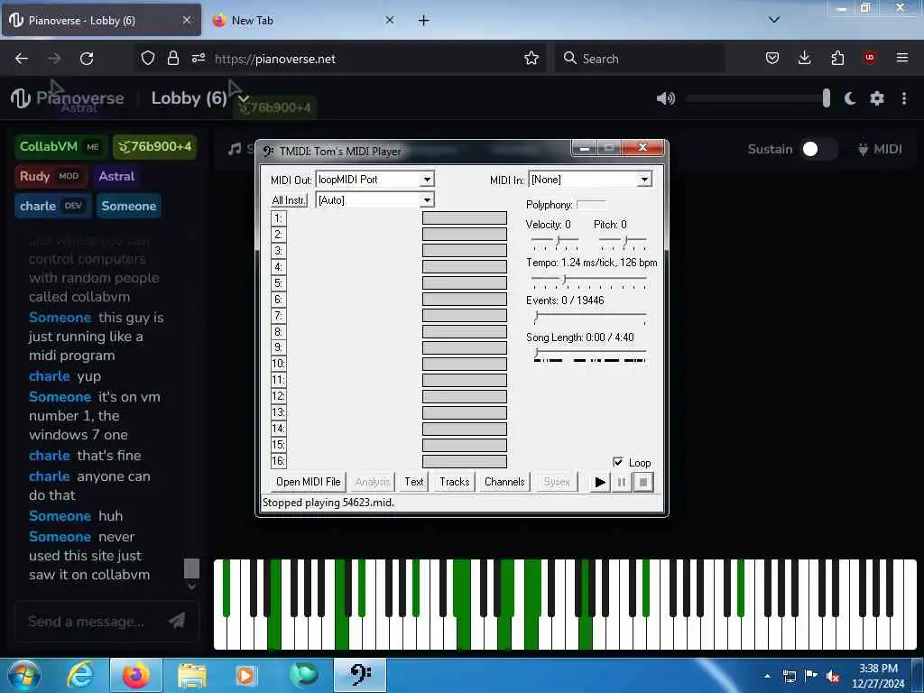Click Open MIDI File button
This screenshot has width=924, height=693.
click(x=309, y=482)
